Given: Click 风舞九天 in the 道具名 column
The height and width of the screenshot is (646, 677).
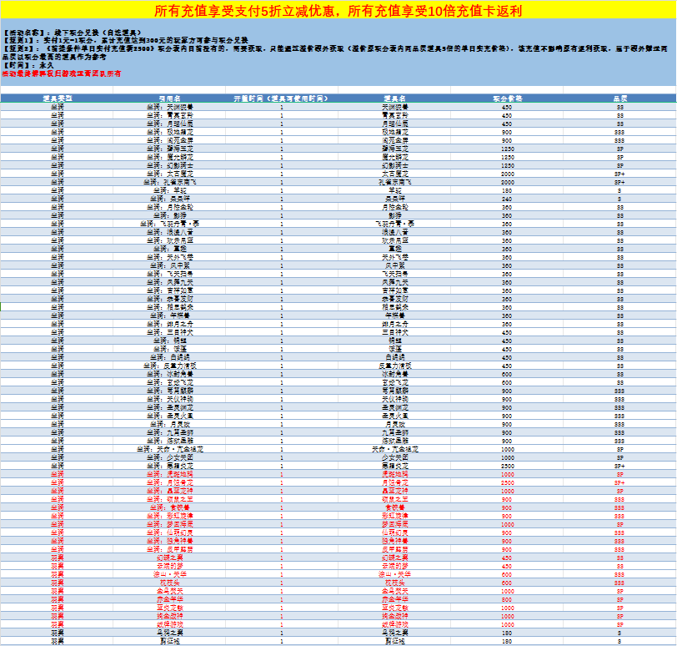Looking at the screenshot, I should (x=394, y=282).
